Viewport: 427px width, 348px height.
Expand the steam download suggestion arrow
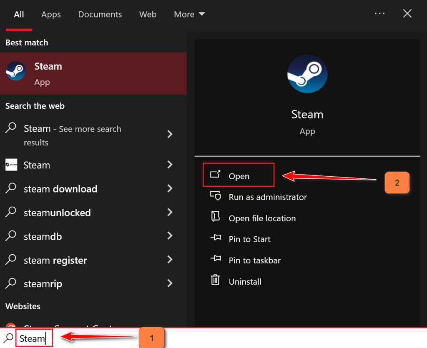(170, 189)
